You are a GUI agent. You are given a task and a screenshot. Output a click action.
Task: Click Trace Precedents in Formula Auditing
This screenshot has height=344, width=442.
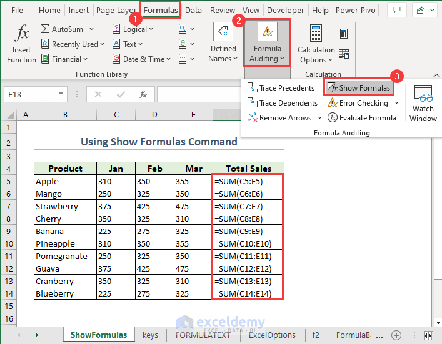pyautogui.click(x=281, y=88)
